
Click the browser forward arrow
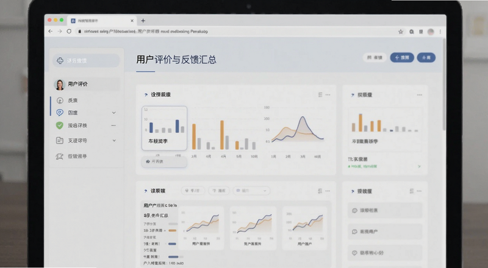pyautogui.click(x=60, y=32)
